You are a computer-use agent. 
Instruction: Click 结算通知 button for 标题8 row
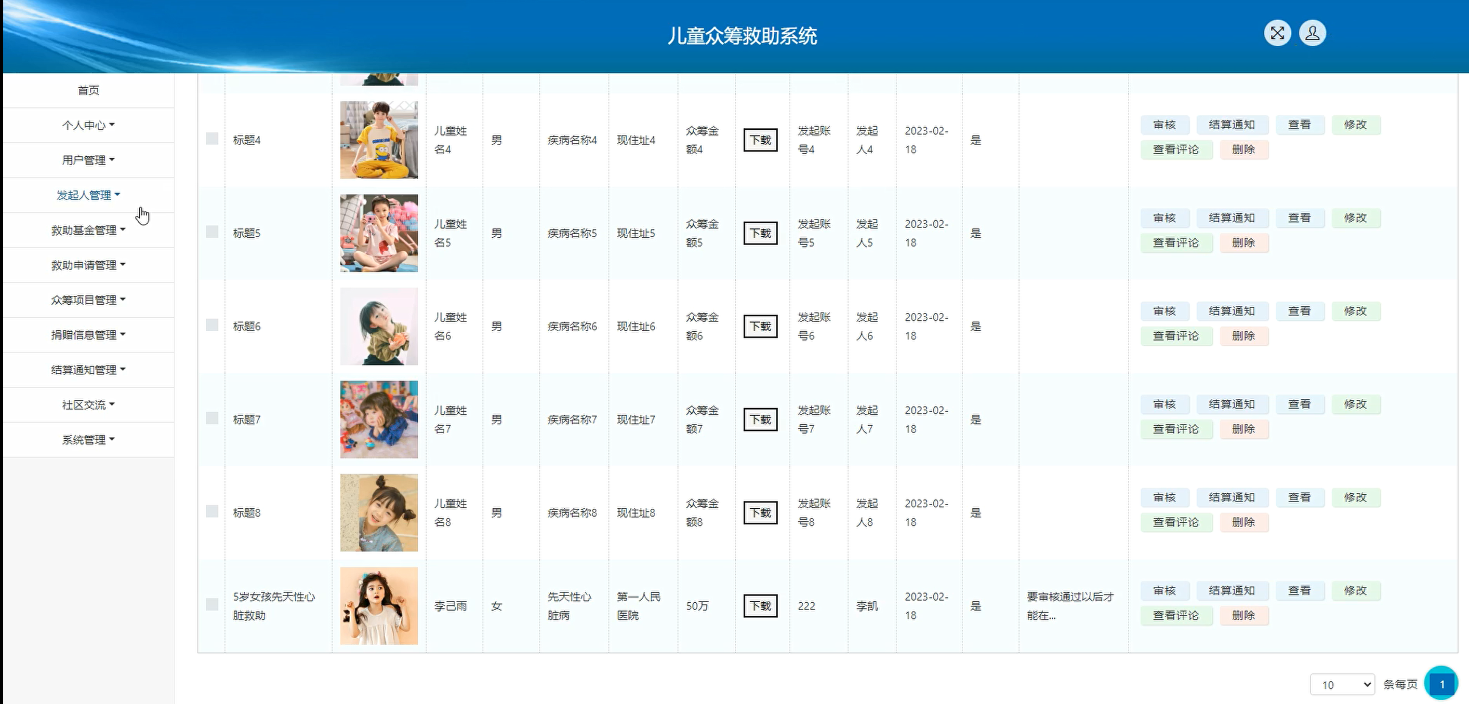coord(1232,498)
